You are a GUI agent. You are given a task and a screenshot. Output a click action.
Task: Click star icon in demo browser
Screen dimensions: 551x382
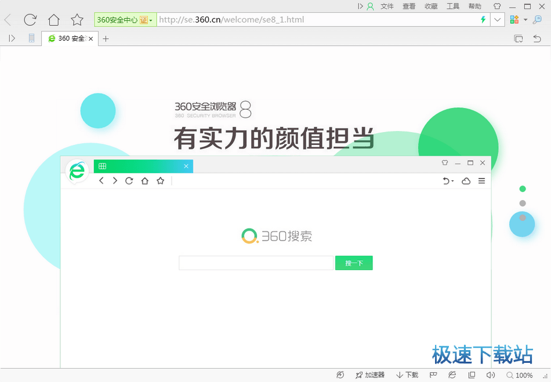click(161, 181)
